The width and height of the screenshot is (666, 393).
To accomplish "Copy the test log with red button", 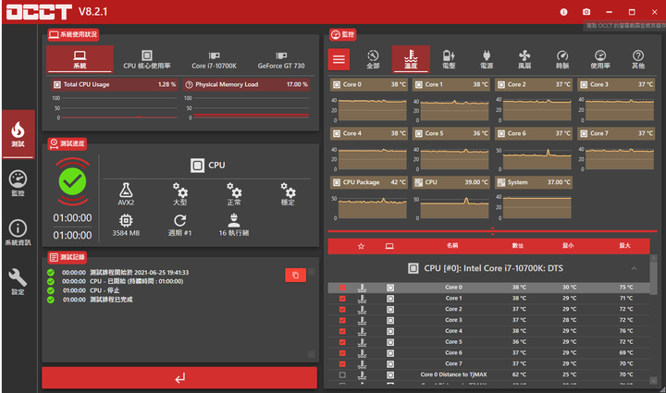I will point(296,275).
